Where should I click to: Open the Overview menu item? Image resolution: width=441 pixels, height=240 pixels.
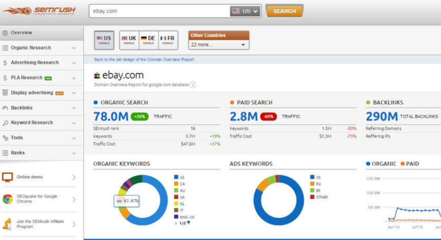[x=42, y=33]
